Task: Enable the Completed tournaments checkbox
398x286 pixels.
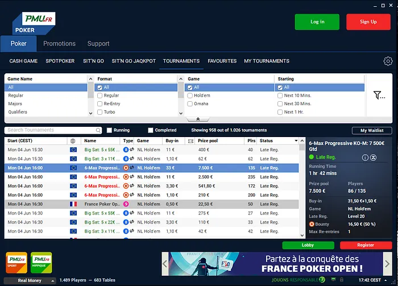Action: click(x=151, y=130)
